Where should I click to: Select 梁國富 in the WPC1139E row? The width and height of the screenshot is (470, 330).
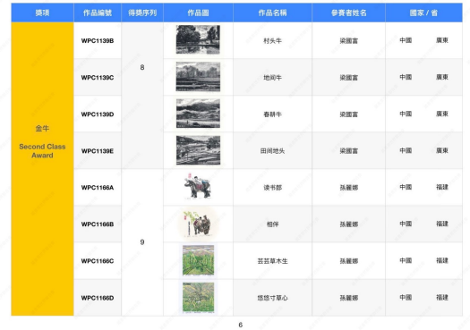click(x=348, y=151)
